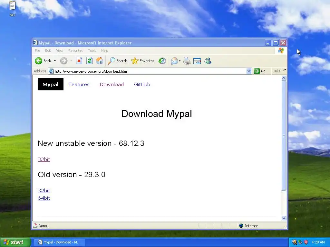The width and height of the screenshot is (330, 247).
Task: Open the Tools menu
Action: tap(92, 50)
